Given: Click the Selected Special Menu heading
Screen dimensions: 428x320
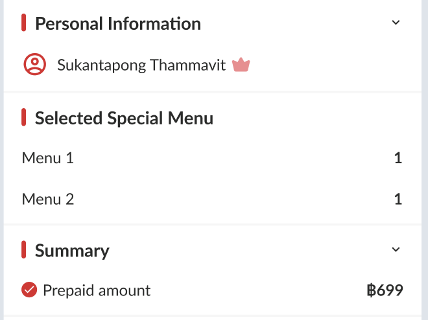Looking at the screenshot, I should pos(124,119).
